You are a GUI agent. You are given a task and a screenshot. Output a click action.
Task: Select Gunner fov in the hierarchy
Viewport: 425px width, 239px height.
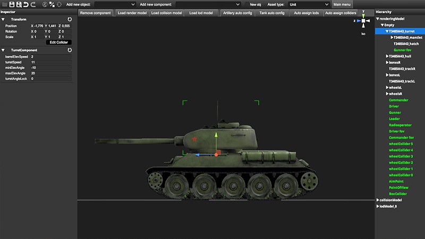404,49
